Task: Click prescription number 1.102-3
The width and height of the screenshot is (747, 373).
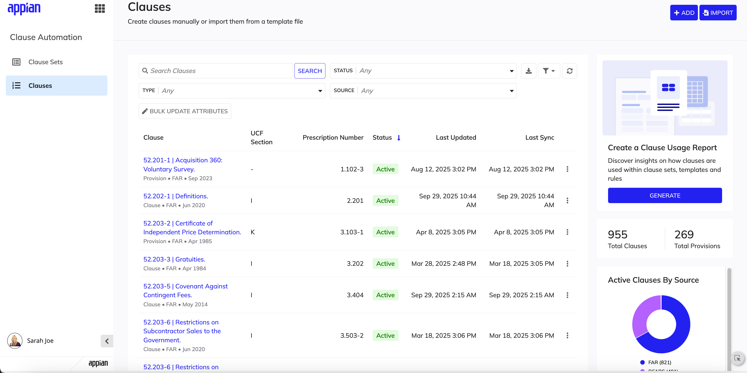Action: click(x=352, y=169)
